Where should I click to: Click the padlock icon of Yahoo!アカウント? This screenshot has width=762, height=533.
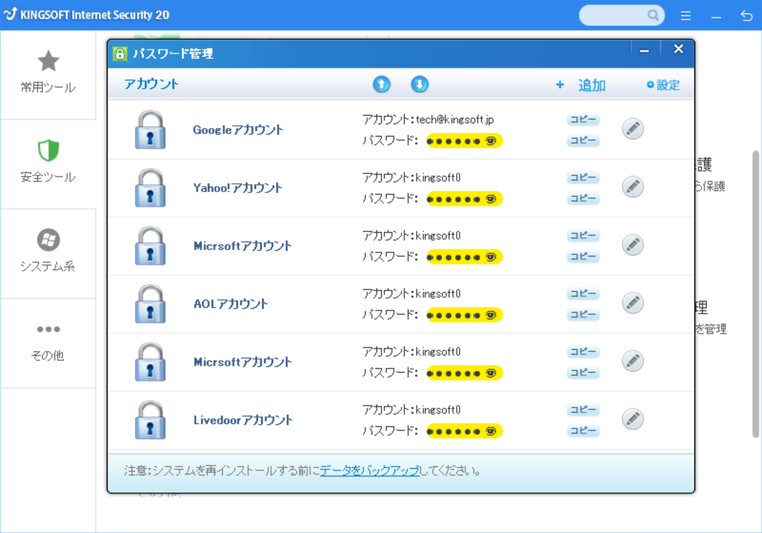point(150,188)
